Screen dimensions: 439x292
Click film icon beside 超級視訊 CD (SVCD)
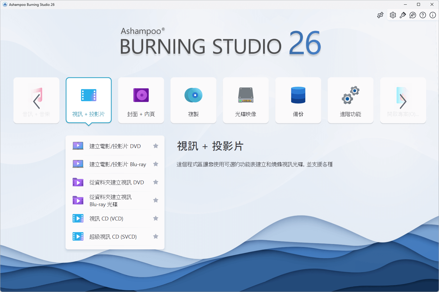point(78,237)
